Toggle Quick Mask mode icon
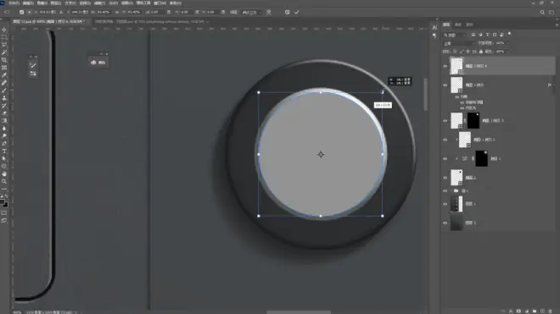The height and width of the screenshot is (314, 560). pyautogui.click(x=4, y=212)
